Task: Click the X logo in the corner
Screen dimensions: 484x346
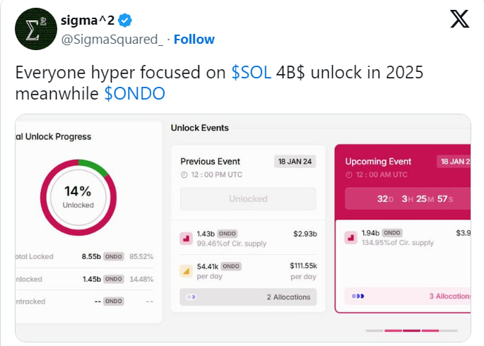Action: pos(459,19)
